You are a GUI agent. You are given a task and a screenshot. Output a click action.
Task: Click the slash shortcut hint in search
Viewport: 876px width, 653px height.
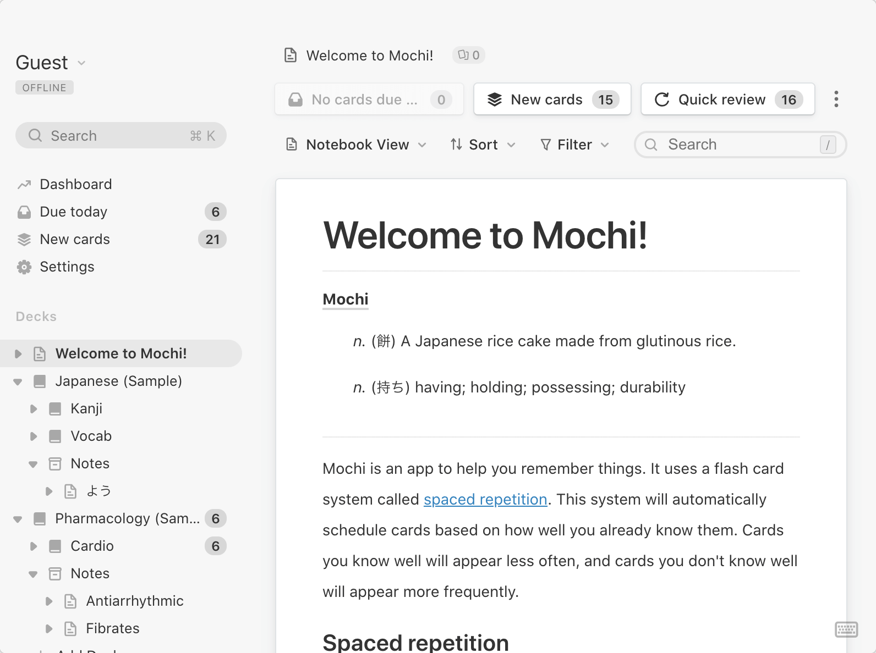tap(828, 145)
